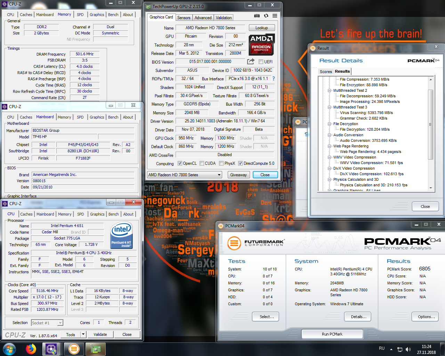
Task: Toggle the OpenCL checkbox
Action: point(180,163)
